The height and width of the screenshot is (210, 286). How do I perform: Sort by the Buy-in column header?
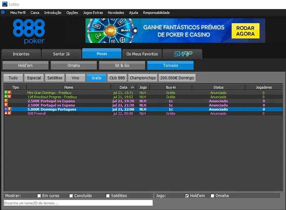click(171, 87)
